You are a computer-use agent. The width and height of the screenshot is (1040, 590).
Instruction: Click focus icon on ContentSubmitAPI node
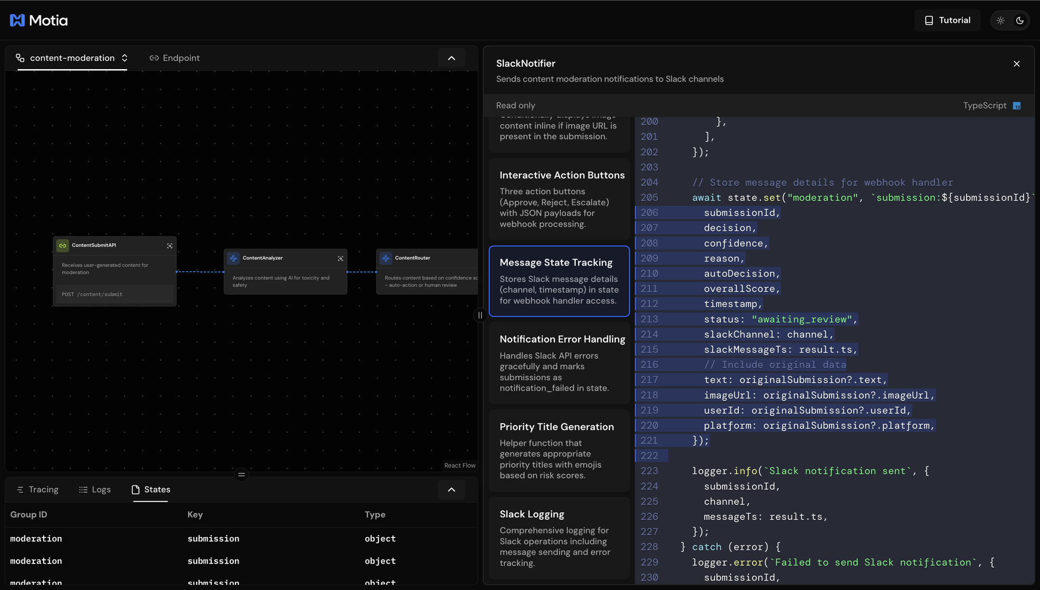(x=170, y=246)
